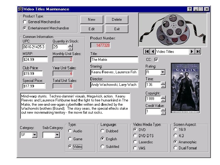This screenshot has height=165, width=220.
Task: Click the Matrix cover art image
Action: click(185, 88)
